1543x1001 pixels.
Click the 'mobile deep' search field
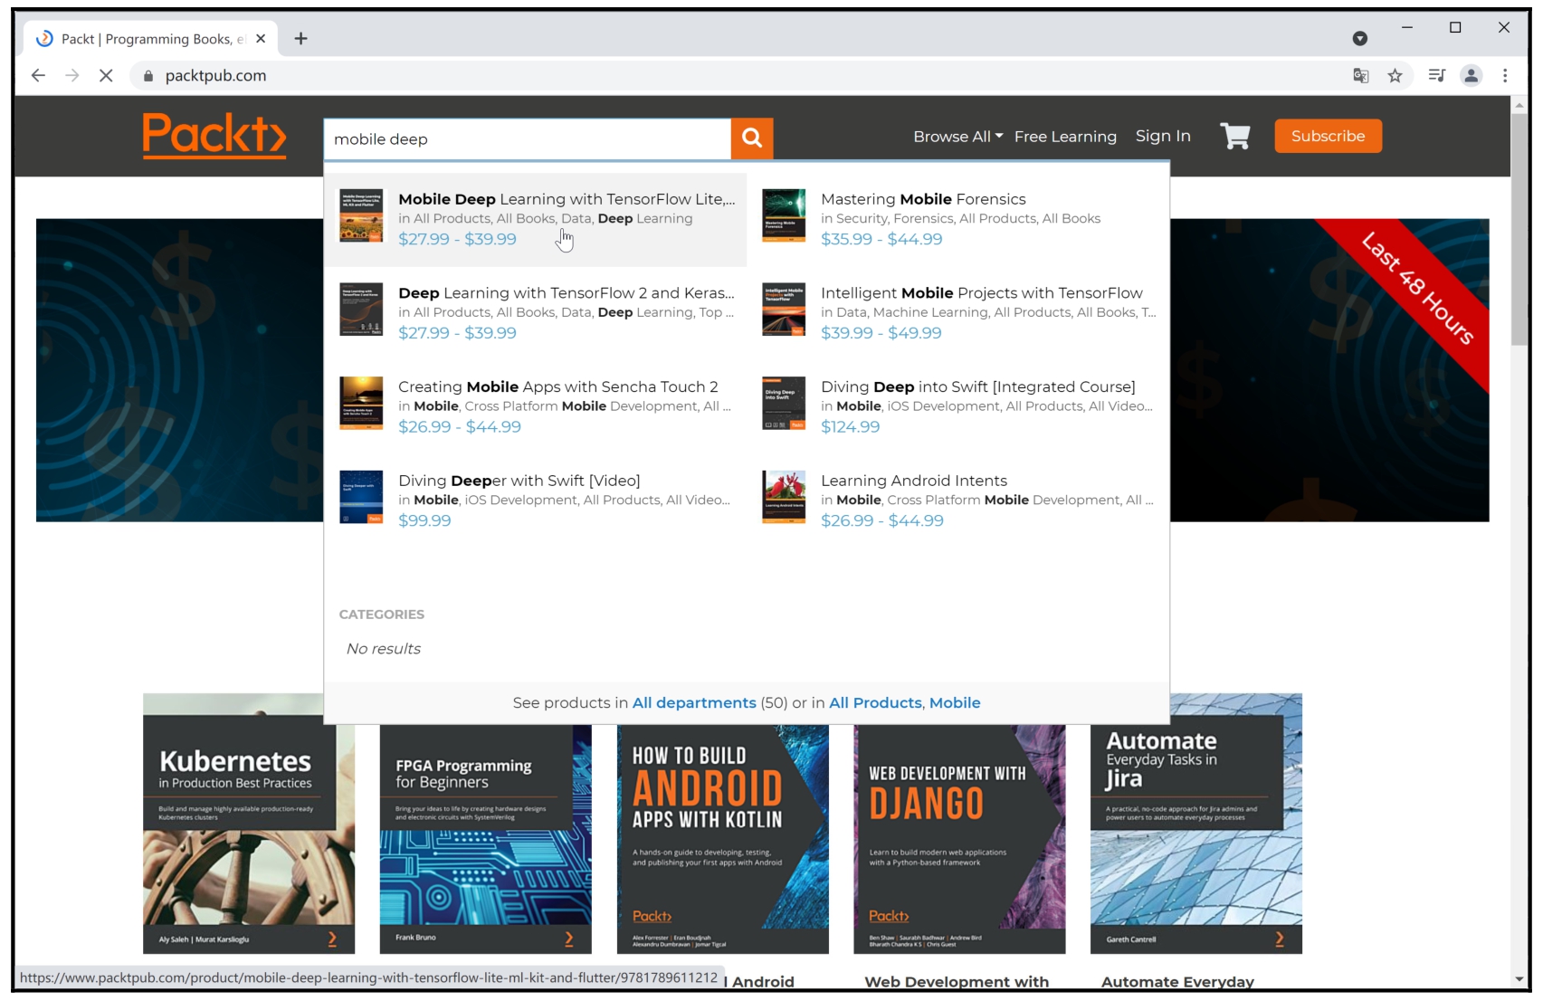pyautogui.click(x=527, y=139)
